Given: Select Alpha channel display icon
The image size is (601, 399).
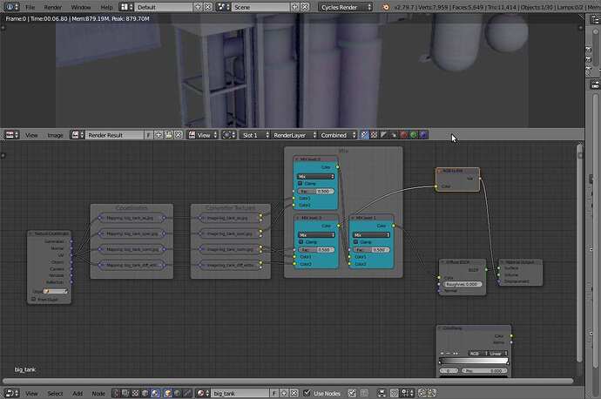Looking at the screenshot, I should pyautogui.click(x=383, y=135).
